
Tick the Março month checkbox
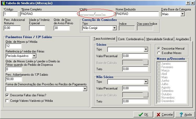(x=159, y=70)
